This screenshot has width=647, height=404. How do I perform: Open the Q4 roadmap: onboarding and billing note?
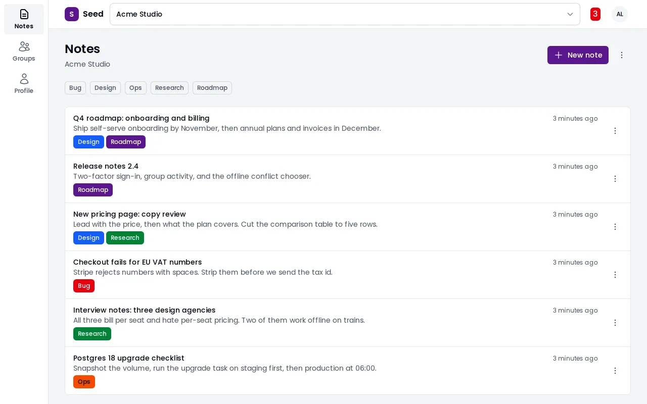click(142, 118)
